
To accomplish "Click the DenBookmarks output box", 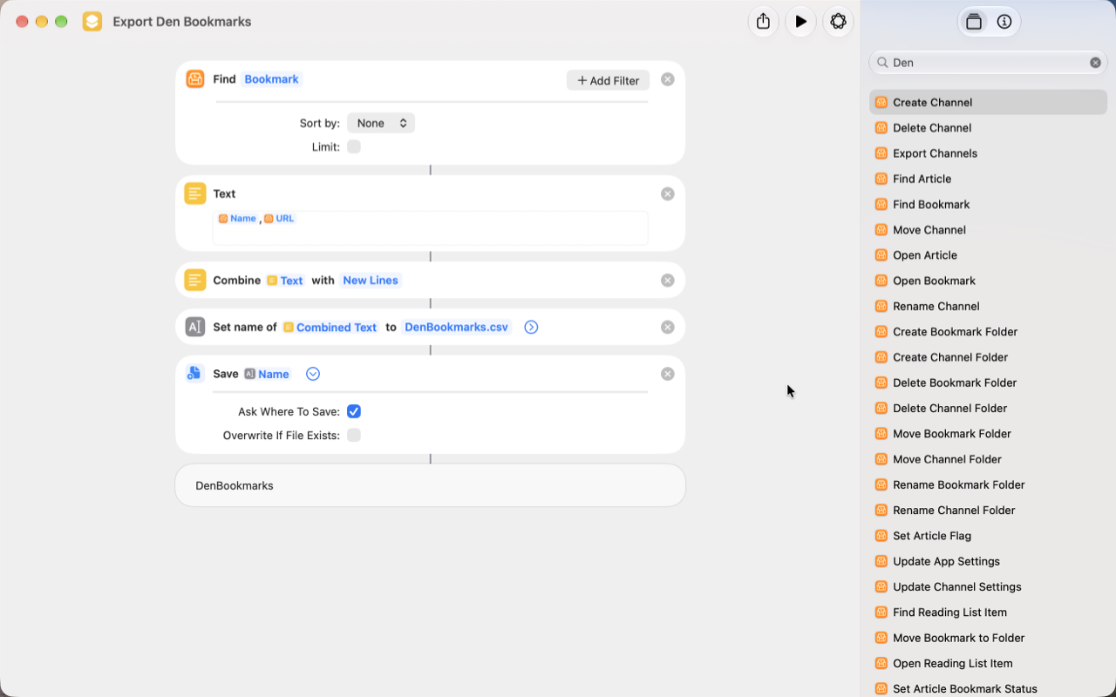I will pos(430,485).
